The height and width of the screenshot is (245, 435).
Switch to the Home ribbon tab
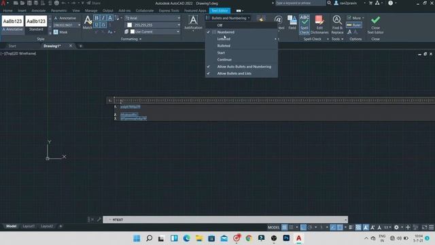tap(7, 11)
